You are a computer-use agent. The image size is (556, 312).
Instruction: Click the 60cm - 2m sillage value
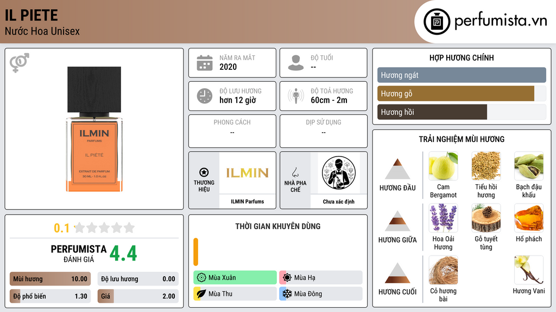(329, 100)
